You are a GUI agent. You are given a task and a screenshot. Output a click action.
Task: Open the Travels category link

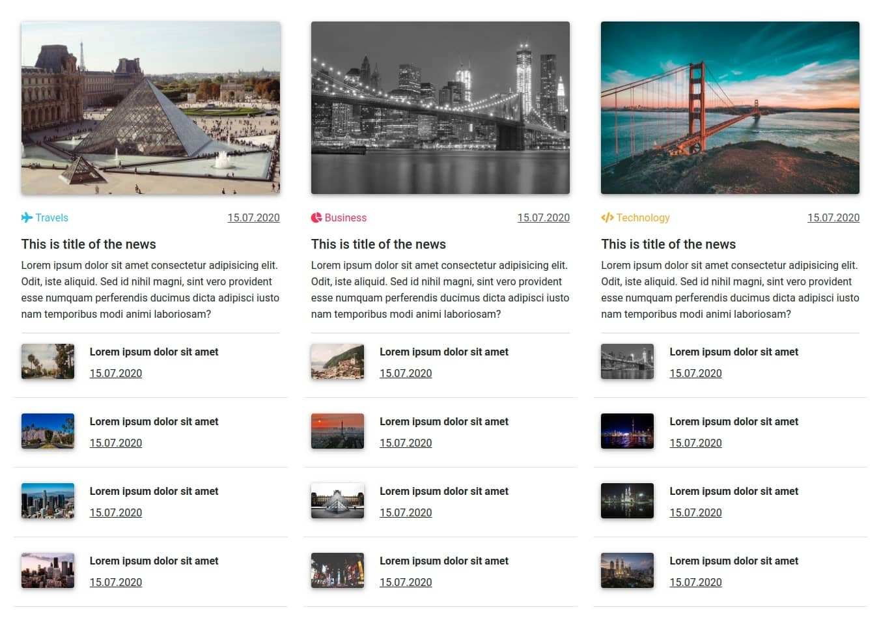point(51,217)
